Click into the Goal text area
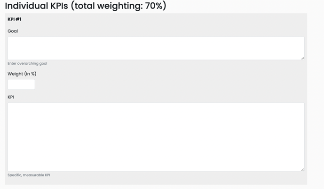 (155, 48)
